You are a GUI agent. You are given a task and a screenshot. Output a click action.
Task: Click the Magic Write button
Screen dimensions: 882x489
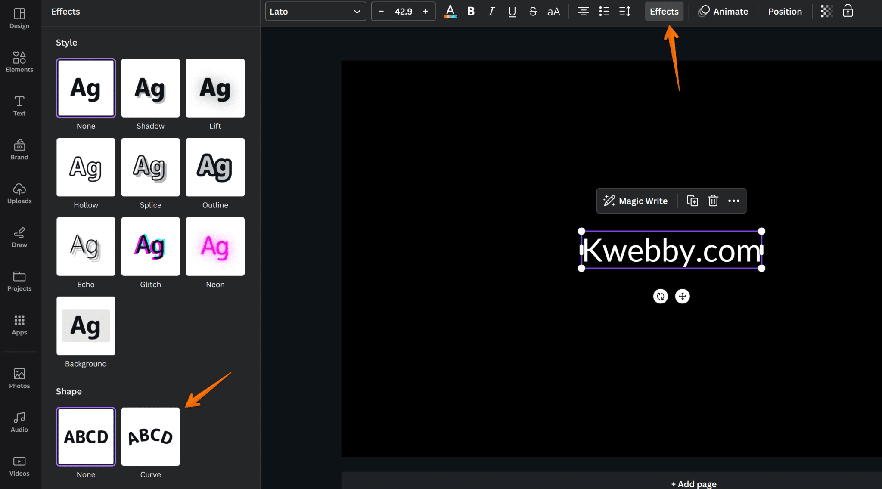[x=636, y=201]
